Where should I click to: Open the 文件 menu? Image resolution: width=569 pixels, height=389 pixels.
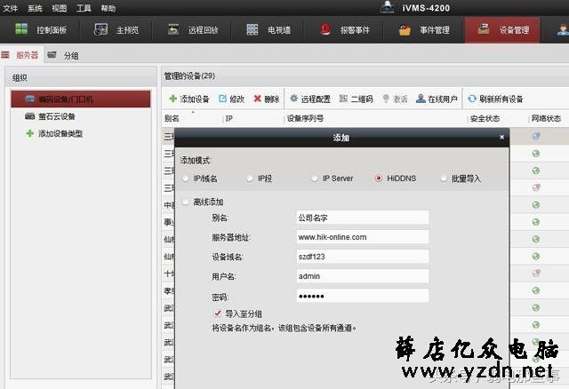(x=10, y=8)
